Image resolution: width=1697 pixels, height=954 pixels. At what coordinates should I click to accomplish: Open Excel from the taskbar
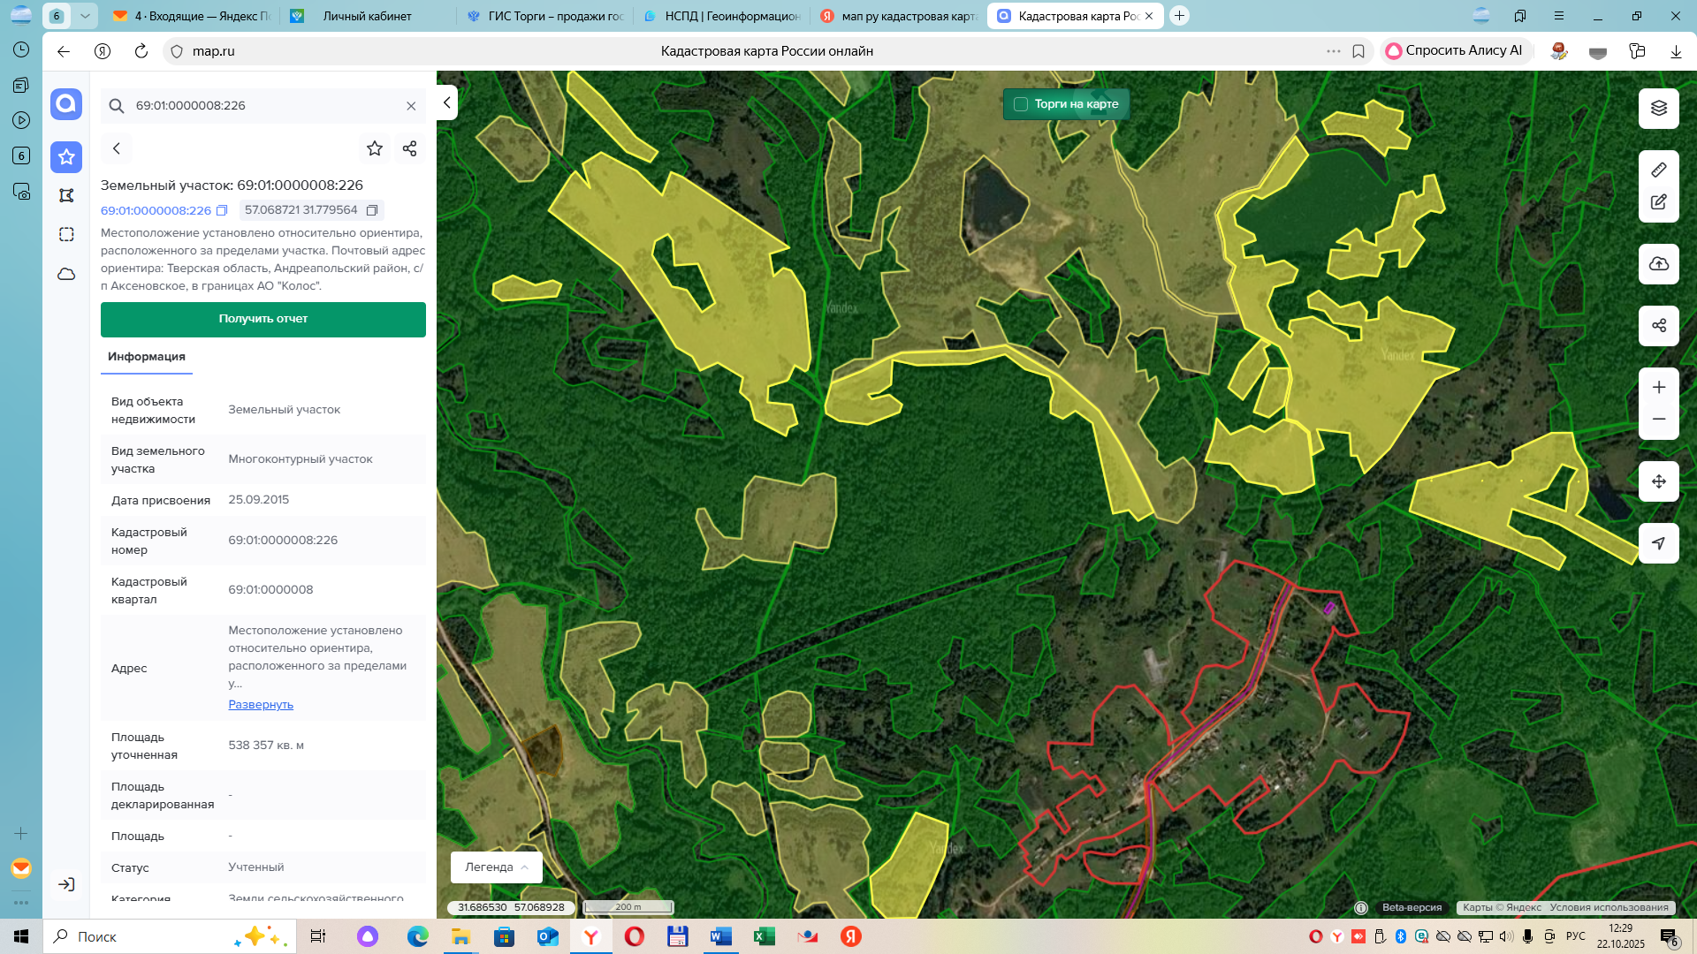pyautogui.click(x=765, y=936)
